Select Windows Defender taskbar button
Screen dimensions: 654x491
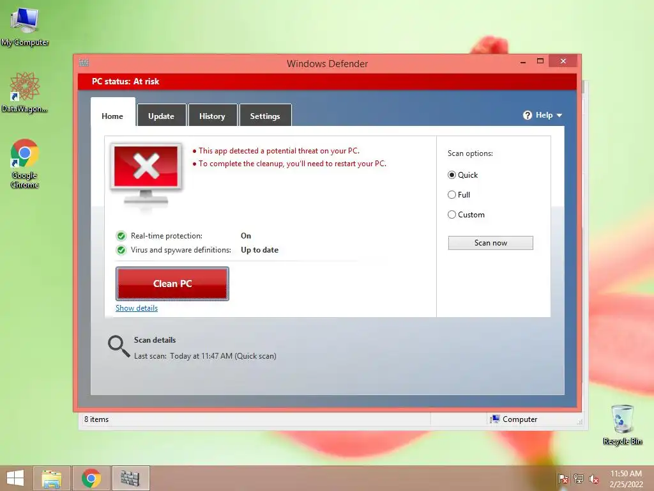(130, 478)
